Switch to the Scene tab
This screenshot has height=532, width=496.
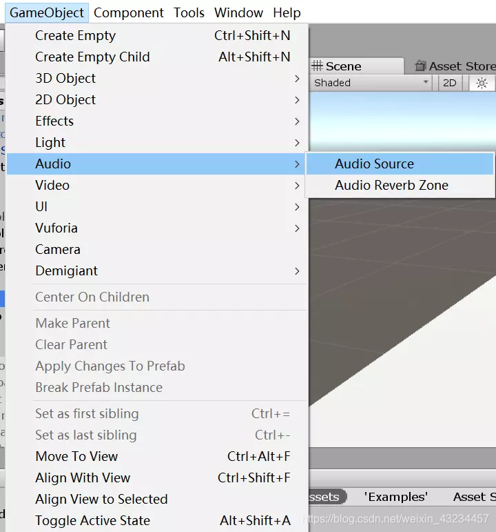point(355,66)
